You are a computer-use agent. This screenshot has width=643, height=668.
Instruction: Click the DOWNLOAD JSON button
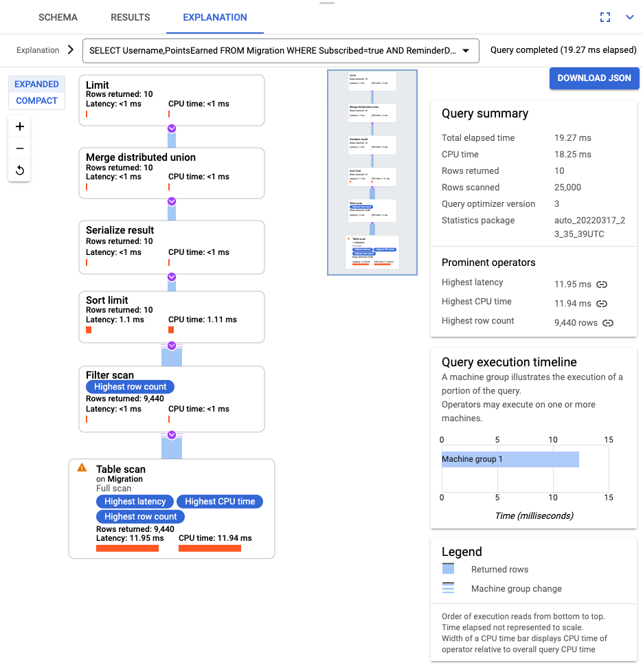click(594, 78)
